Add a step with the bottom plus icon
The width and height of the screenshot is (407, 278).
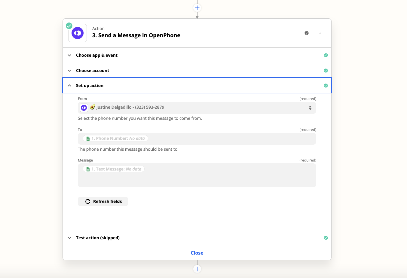(197, 269)
